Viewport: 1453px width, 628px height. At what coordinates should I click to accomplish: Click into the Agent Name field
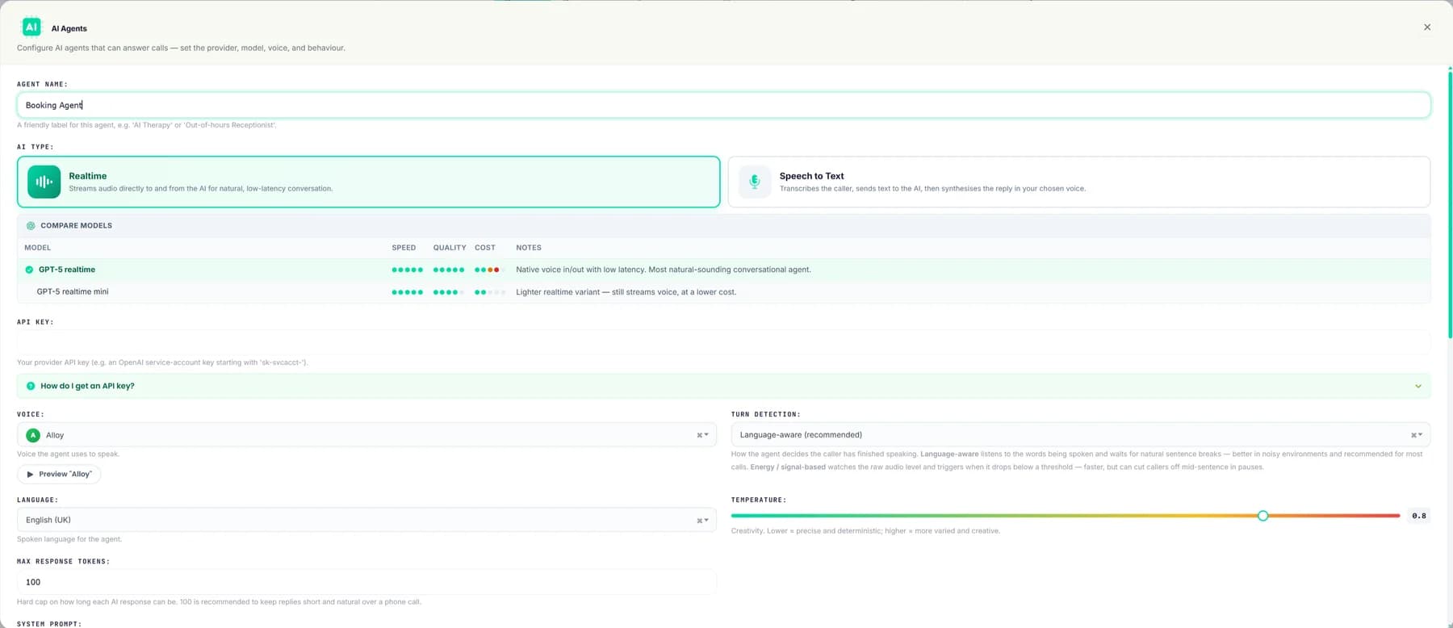[723, 105]
